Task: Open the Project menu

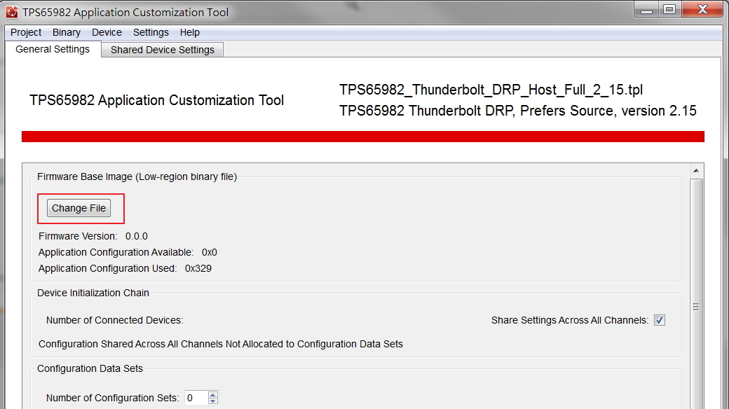Action: click(x=26, y=32)
